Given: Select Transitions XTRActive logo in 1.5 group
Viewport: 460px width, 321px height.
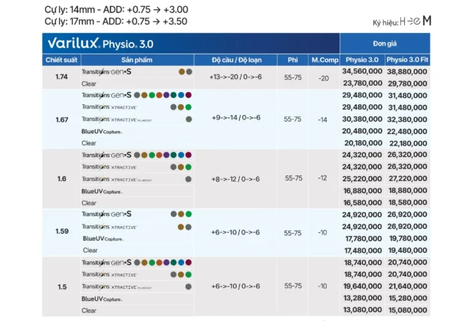Looking at the screenshot, I should (109, 274).
